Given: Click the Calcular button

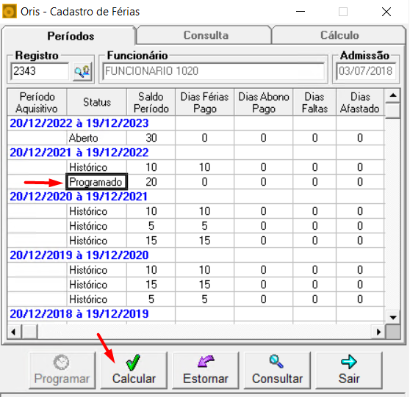Looking at the screenshot, I should pos(134,370).
